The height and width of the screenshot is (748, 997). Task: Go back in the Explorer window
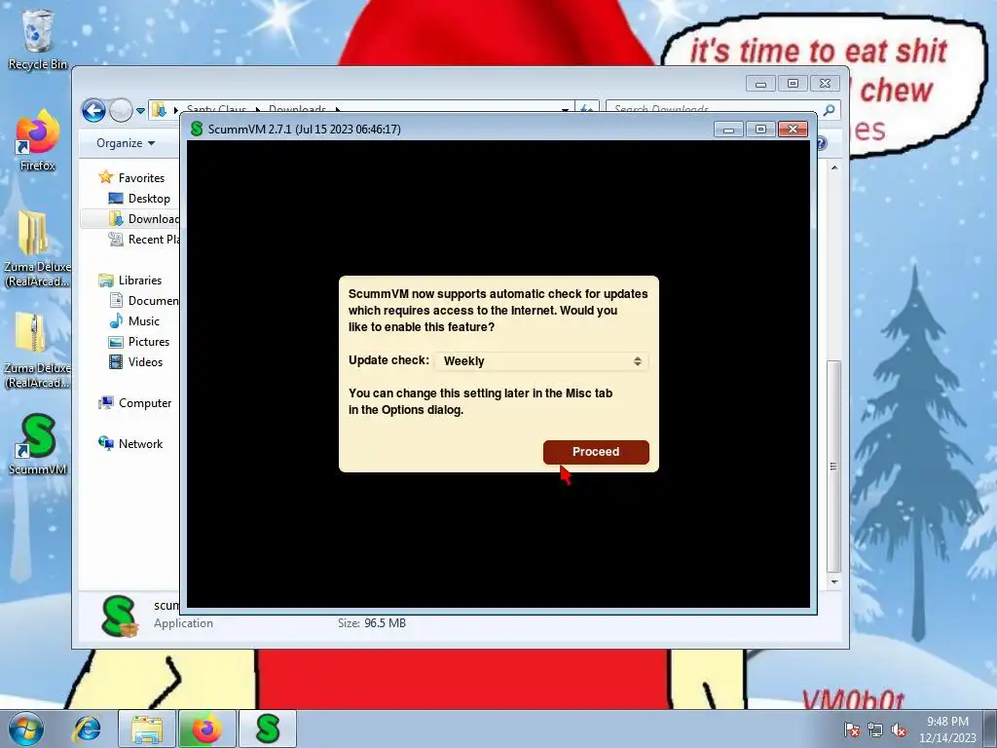93,111
